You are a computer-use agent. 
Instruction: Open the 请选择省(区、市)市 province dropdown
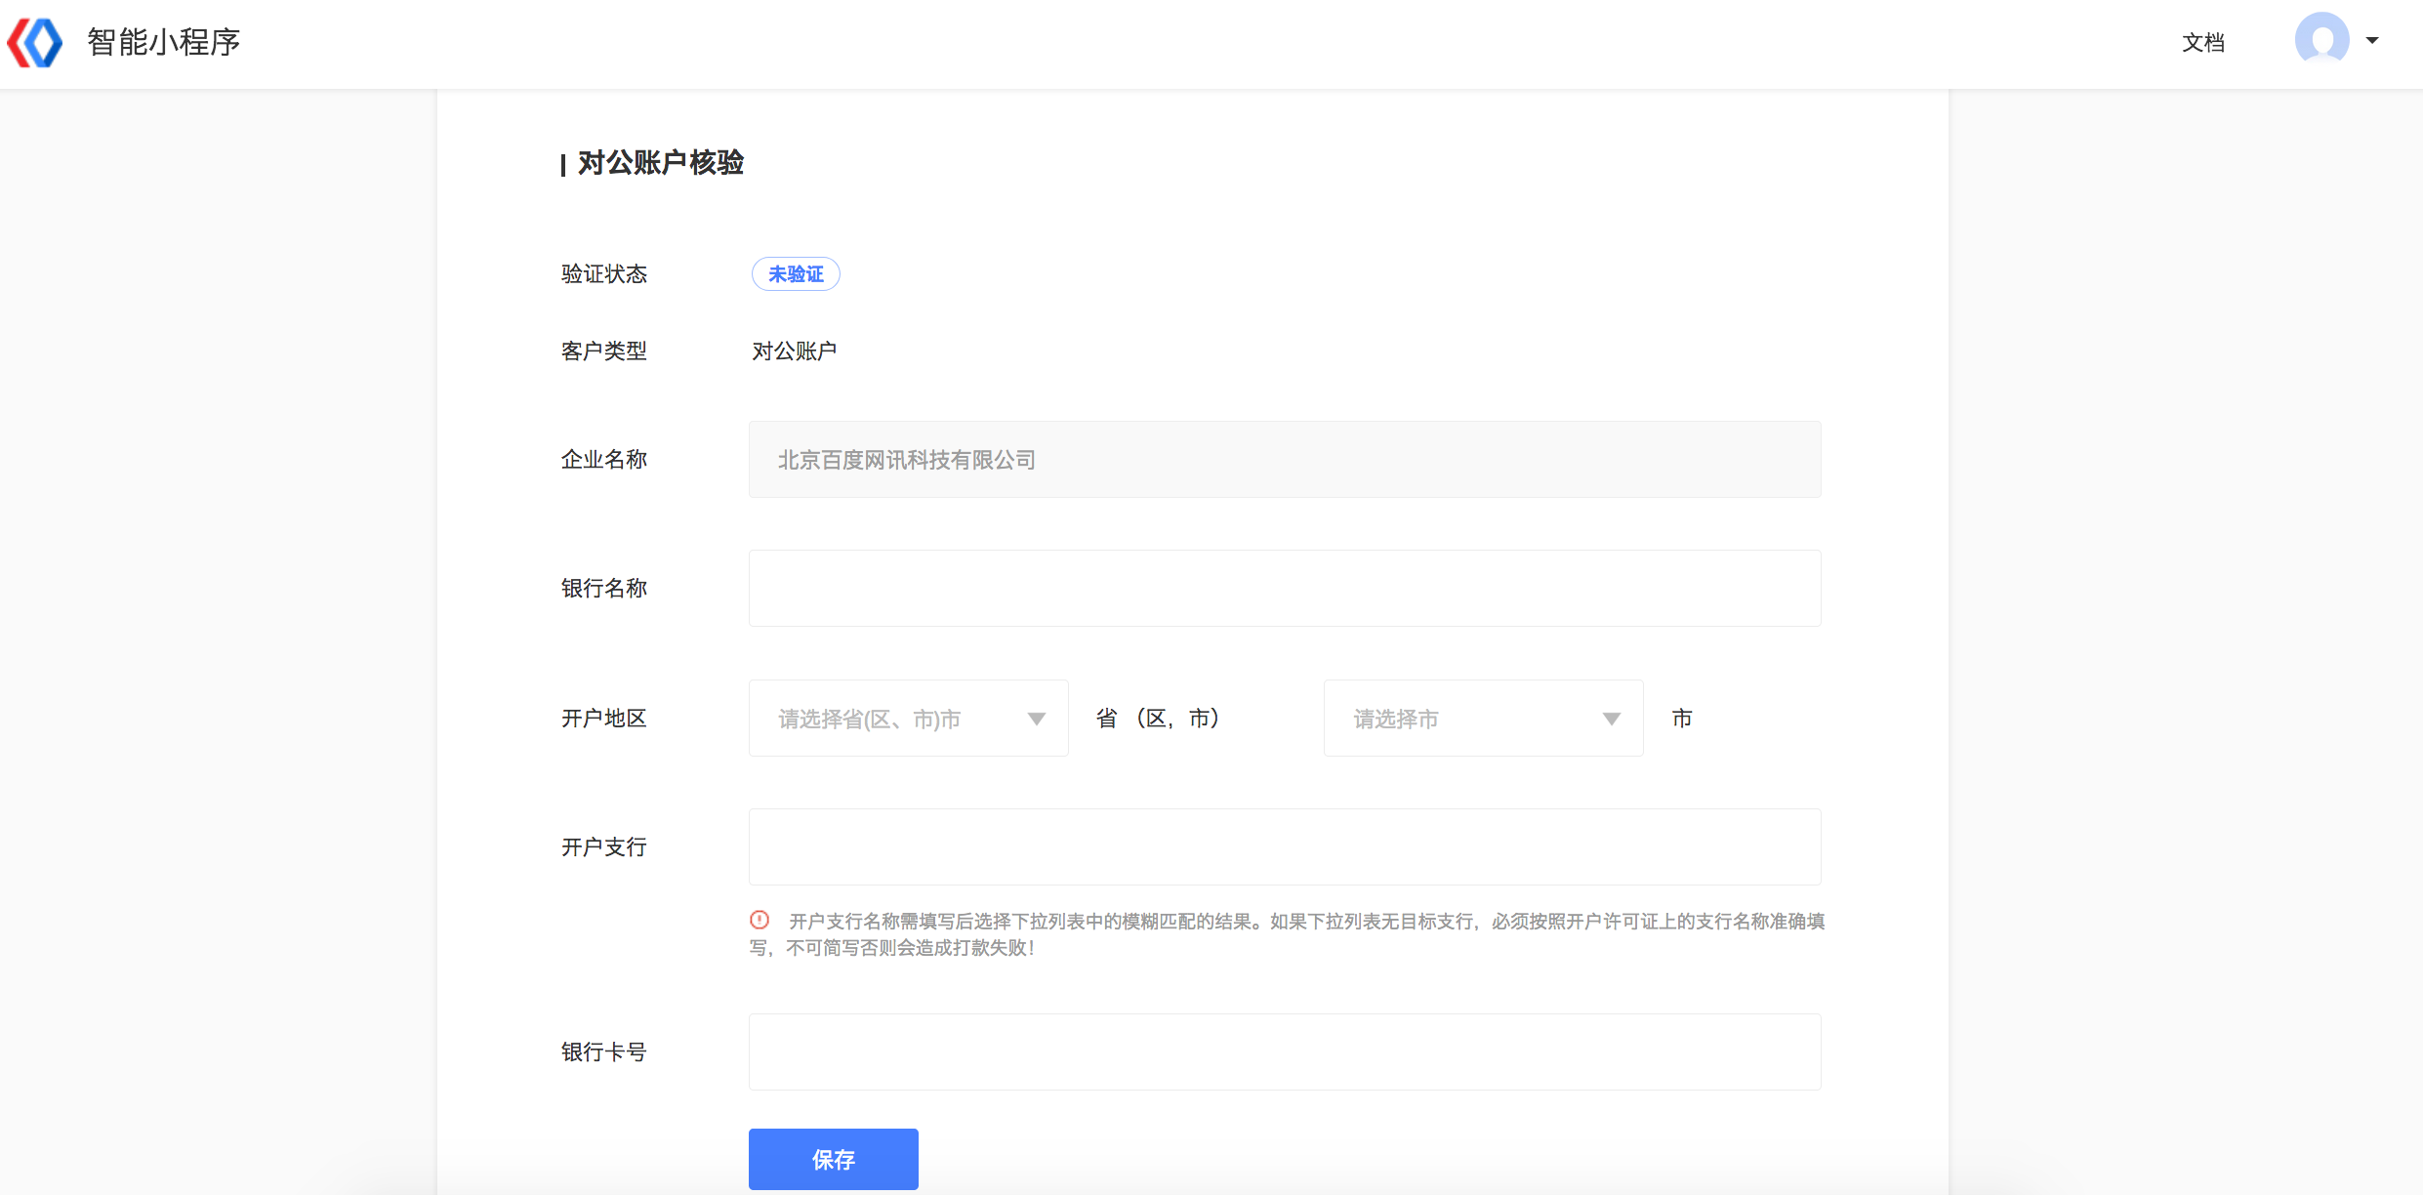click(x=907, y=718)
